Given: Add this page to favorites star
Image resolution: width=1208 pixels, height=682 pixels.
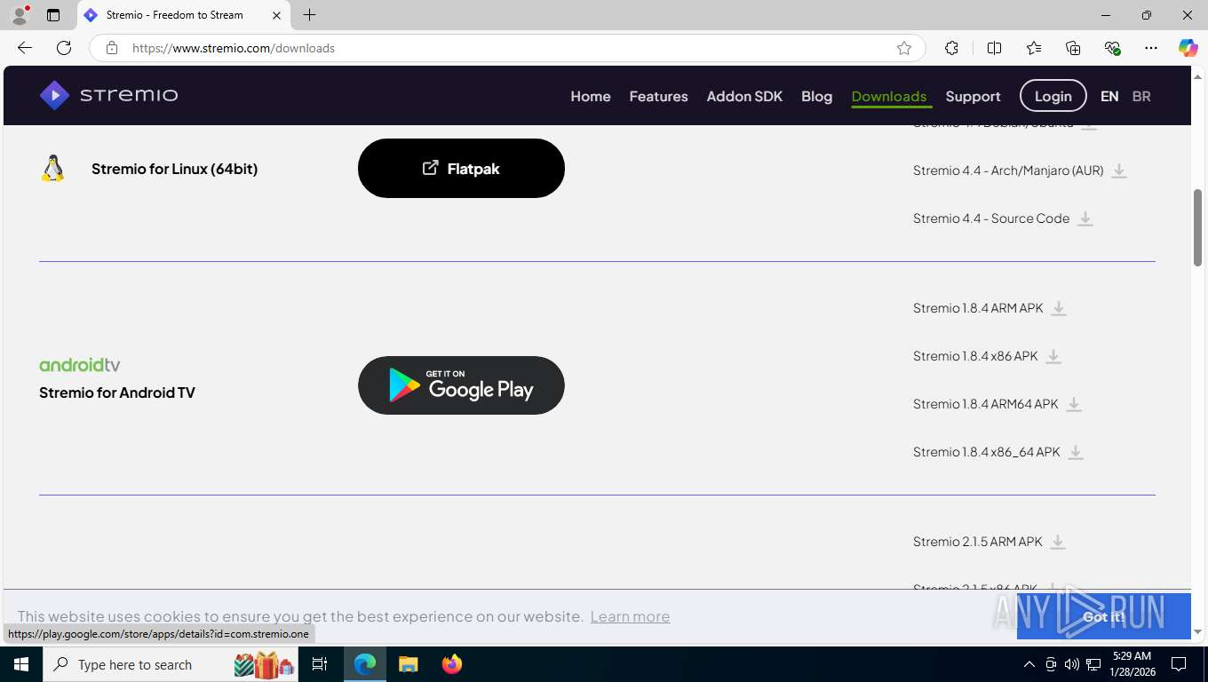Looking at the screenshot, I should click(904, 48).
